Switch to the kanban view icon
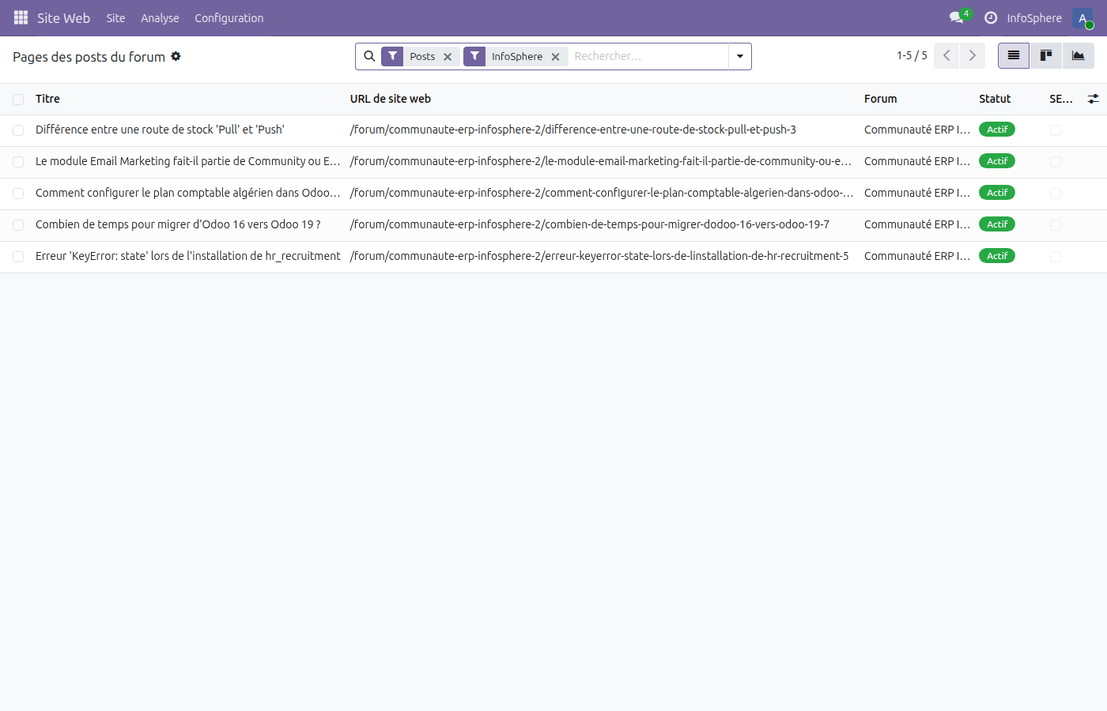The image size is (1107, 711). [1045, 55]
